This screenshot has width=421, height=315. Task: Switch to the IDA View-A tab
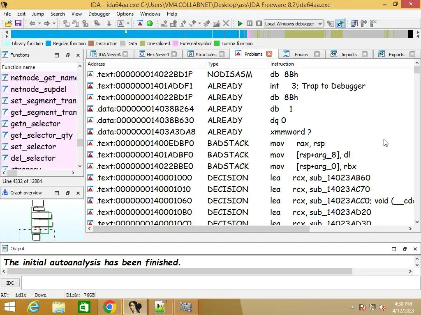point(109,55)
